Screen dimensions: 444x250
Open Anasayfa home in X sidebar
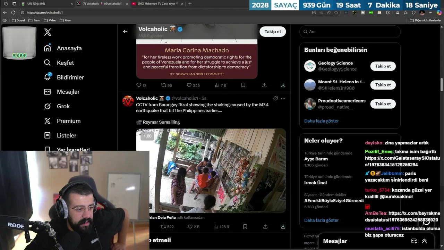point(63,48)
